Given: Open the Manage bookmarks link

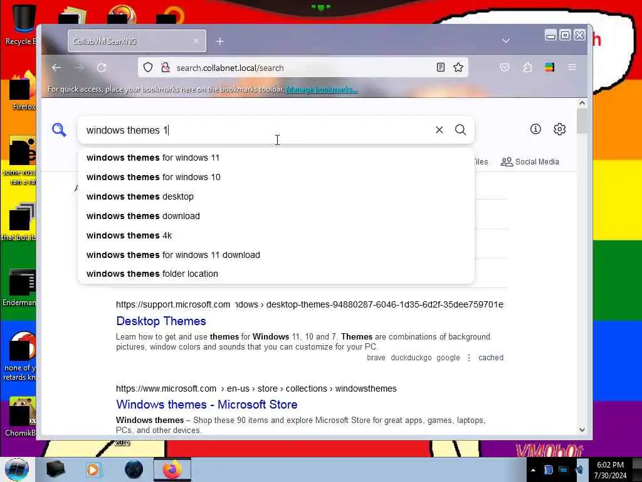Looking at the screenshot, I should pyautogui.click(x=322, y=89).
